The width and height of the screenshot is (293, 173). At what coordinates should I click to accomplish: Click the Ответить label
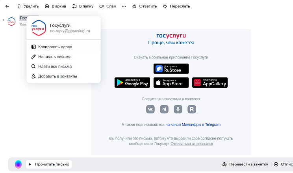click(148, 6)
